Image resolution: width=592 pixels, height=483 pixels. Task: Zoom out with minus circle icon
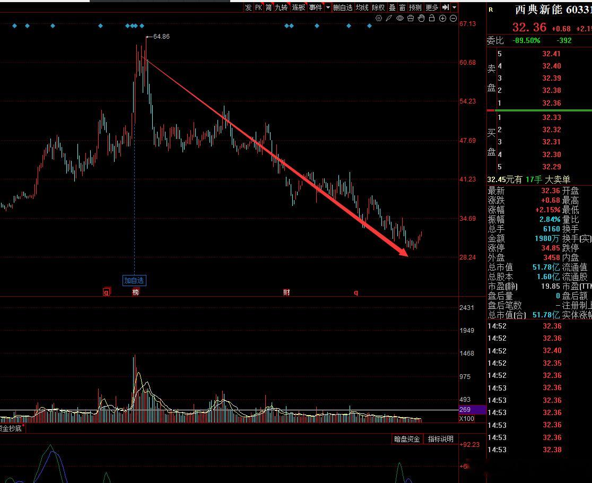454,18
